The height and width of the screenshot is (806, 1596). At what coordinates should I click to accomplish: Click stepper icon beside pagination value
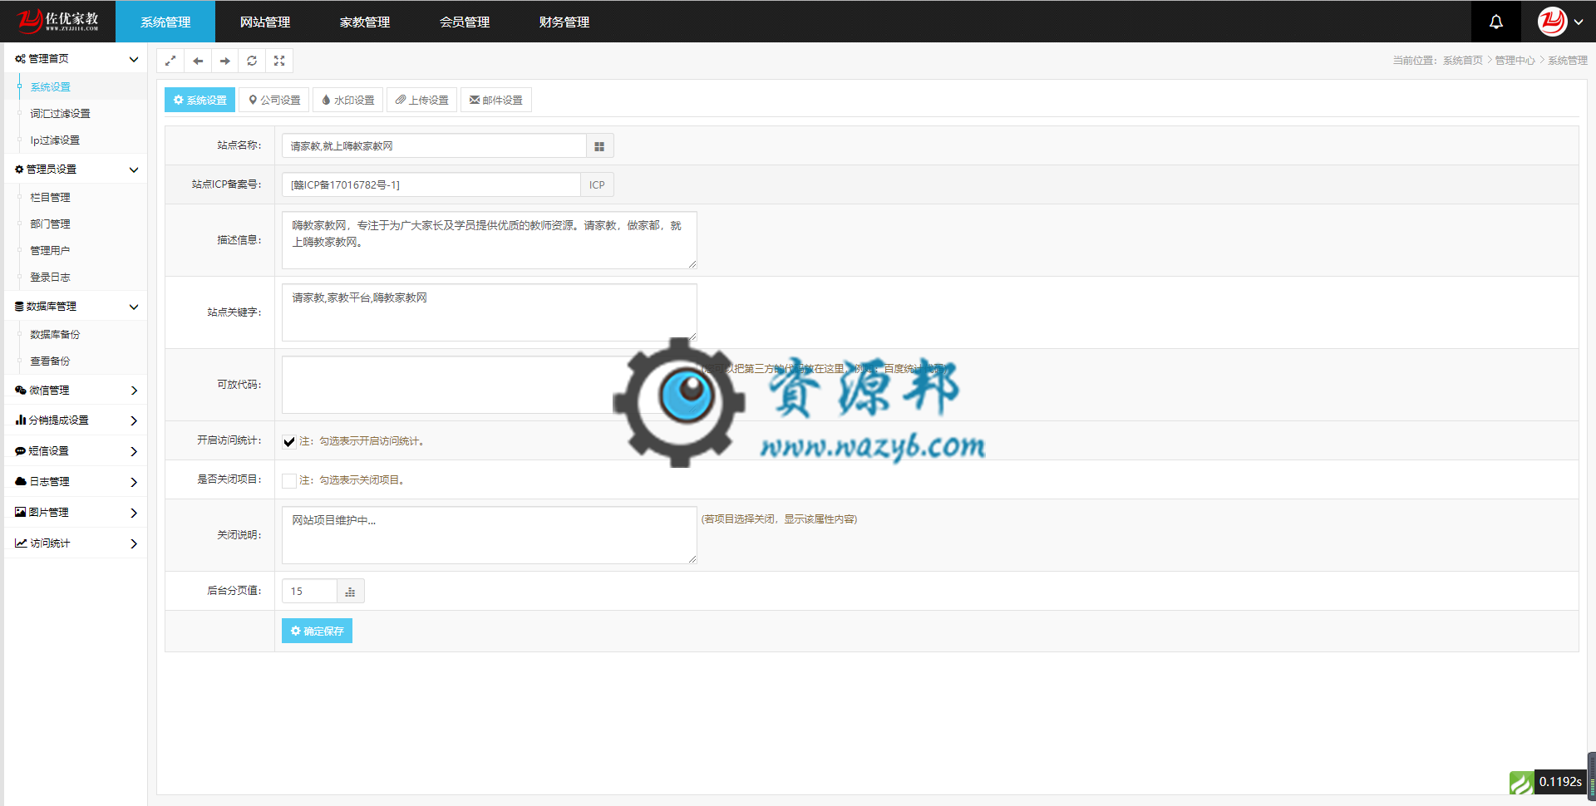[350, 592]
